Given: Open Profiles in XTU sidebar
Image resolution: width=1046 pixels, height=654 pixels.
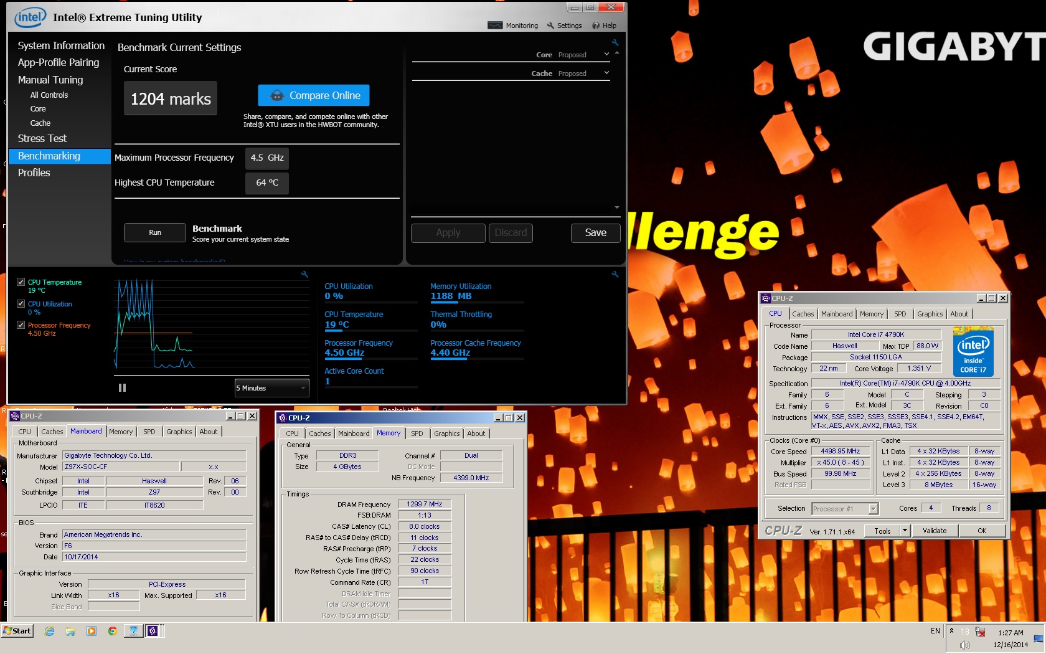Looking at the screenshot, I should tap(34, 173).
